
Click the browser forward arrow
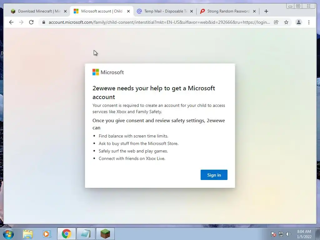21,22
